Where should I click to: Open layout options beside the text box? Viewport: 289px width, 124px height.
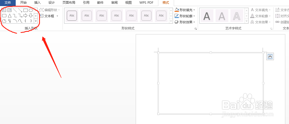(270, 57)
